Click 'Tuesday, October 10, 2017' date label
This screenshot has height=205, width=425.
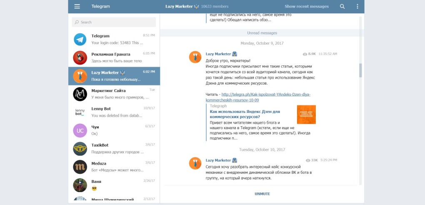pyautogui.click(x=262, y=150)
